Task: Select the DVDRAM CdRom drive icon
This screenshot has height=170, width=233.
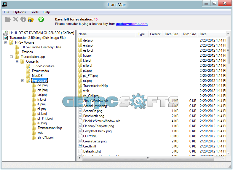Action: coord(6,33)
